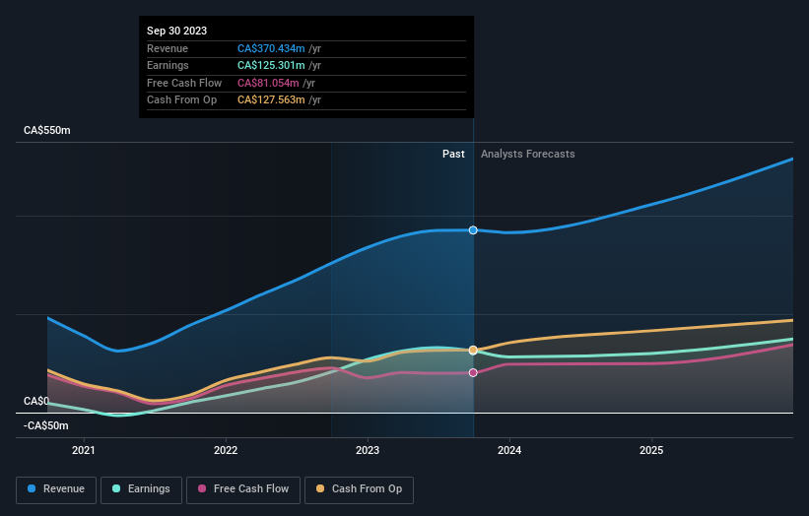Click the Cash From Op orange data point

473,351
